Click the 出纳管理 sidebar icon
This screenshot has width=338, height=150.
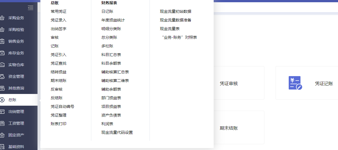click(2, 112)
